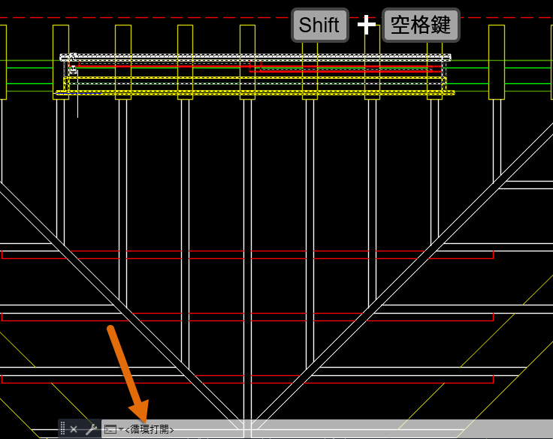The width and height of the screenshot is (553, 439).
Task: Close the command line with the X button
Action: pyautogui.click(x=74, y=429)
